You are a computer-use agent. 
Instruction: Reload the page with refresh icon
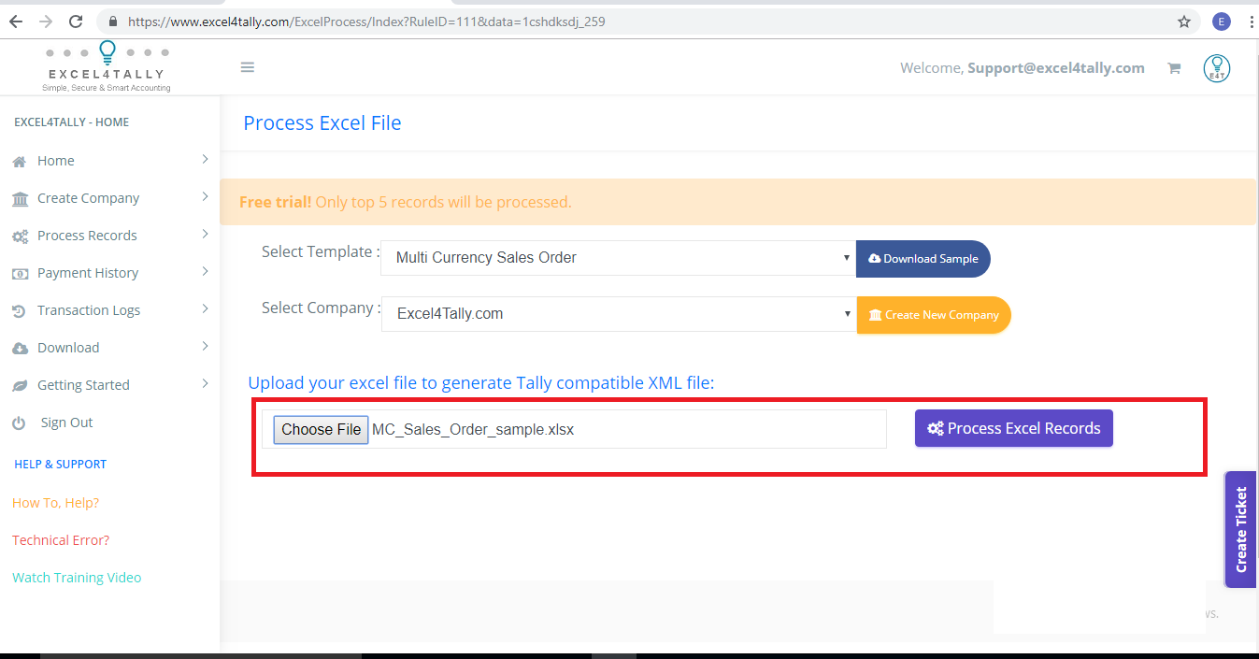pyautogui.click(x=76, y=21)
